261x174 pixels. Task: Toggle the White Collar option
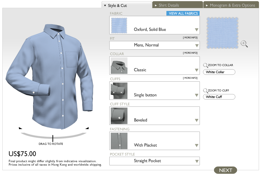[x=219, y=72]
